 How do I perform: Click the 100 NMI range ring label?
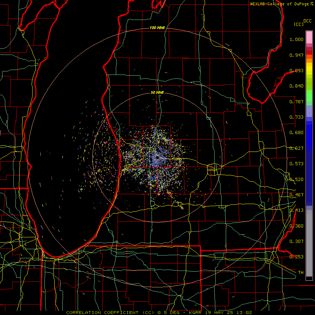(157, 28)
